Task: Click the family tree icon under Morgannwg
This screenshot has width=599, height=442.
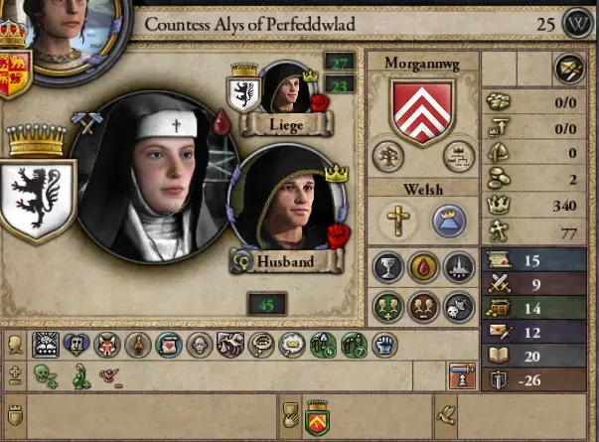Action: 388,157
